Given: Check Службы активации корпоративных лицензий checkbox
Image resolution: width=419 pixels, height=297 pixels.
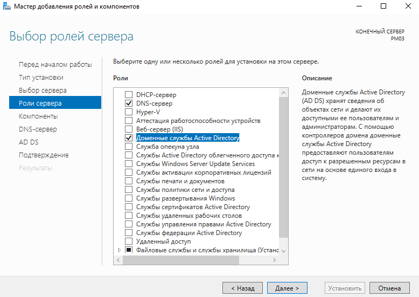Looking at the screenshot, I should (129, 172).
